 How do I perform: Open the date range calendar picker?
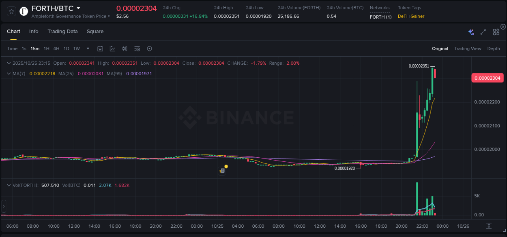(x=100, y=49)
